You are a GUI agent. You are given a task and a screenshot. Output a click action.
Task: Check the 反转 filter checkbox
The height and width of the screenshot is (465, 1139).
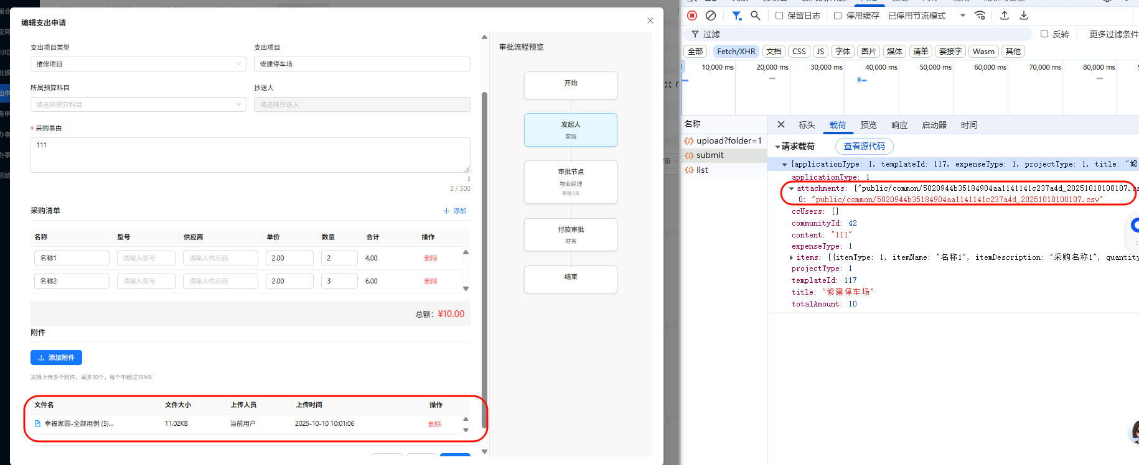pos(1044,34)
